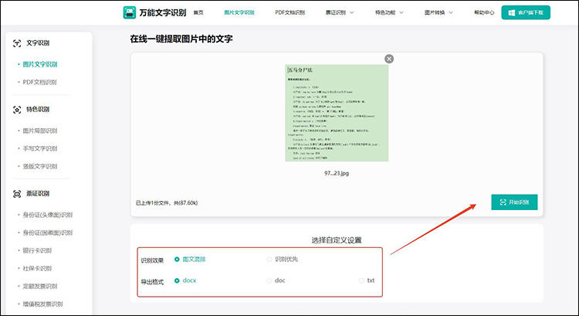Click the 导出格式 label
Viewport: 579px width, 316px height.
click(152, 282)
